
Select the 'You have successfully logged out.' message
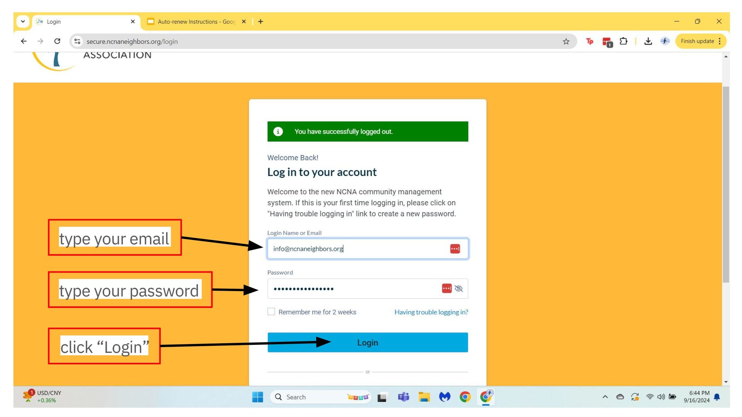344,132
